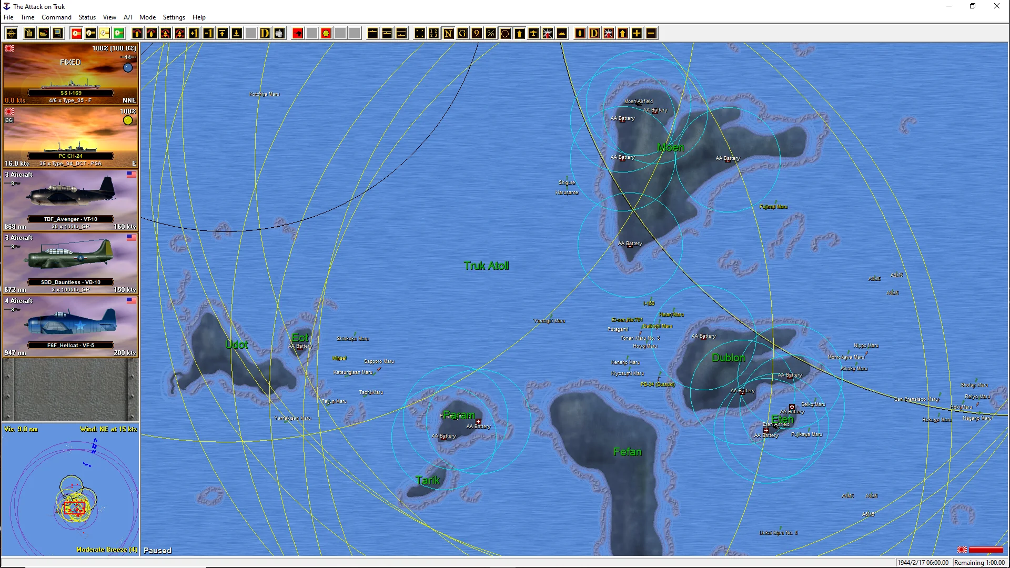Open the Mode menu
This screenshot has height=568, width=1010.
click(147, 17)
